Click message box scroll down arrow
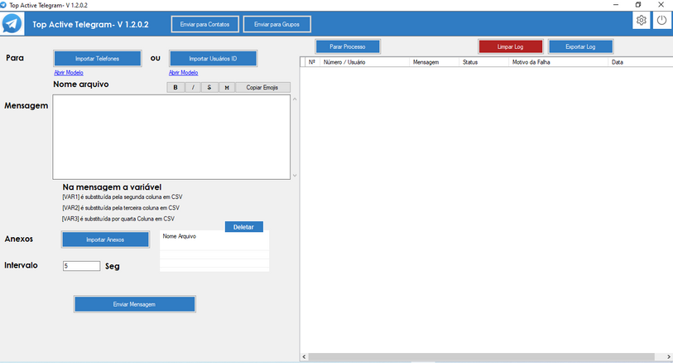Screen dimensions: 673x363 click(295, 175)
